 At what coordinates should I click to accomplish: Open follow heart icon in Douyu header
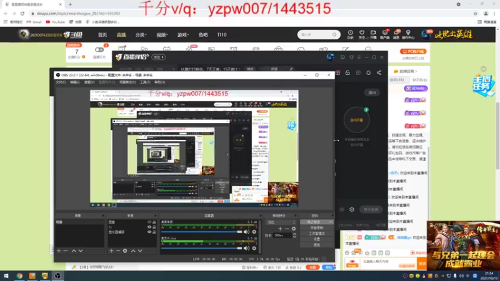(x=362, y=34)
